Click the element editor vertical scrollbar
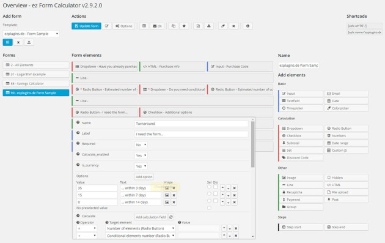385x243 pixels. [x=252, y=144]
